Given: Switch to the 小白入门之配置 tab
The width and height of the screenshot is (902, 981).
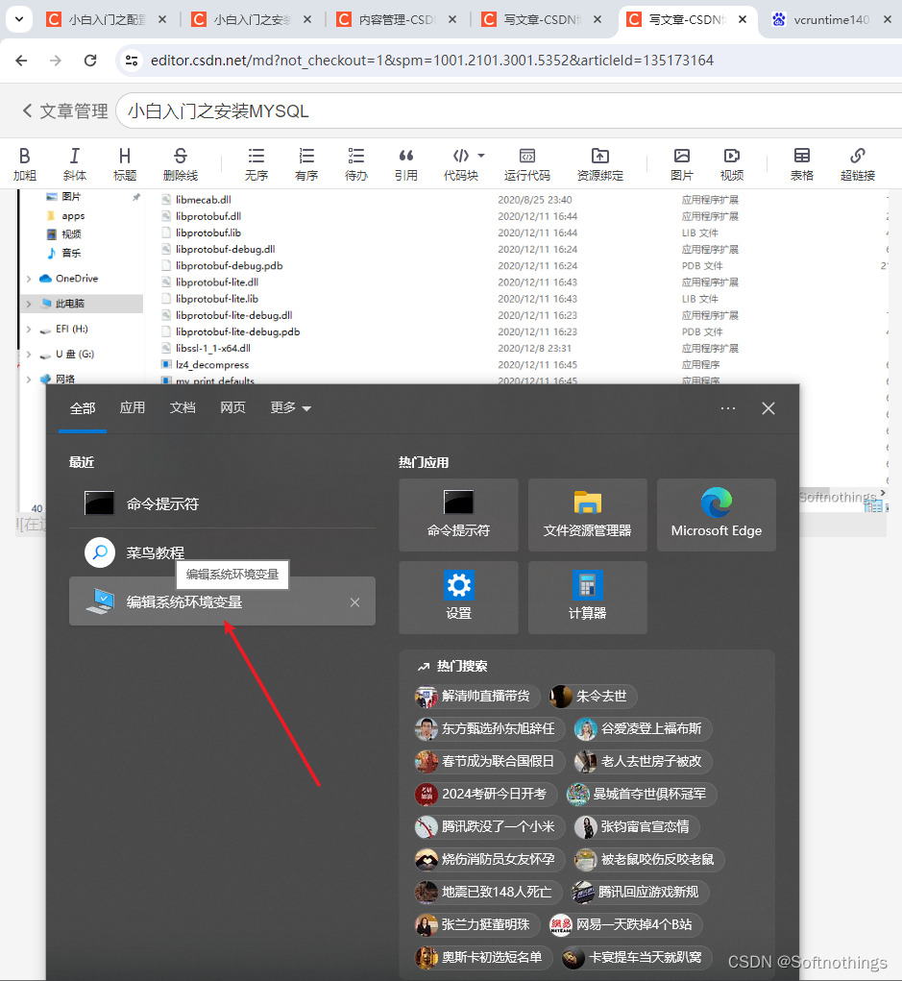Looking at the screenshot, I should point(107,19).
